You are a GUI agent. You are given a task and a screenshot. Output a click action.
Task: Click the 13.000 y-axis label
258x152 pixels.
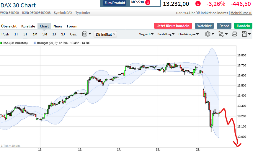pyautogui.click(x=241, y=137)
